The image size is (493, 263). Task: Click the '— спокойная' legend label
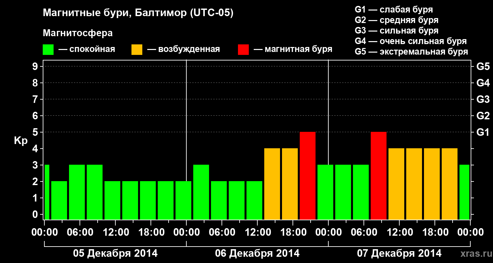click(87, 49)
